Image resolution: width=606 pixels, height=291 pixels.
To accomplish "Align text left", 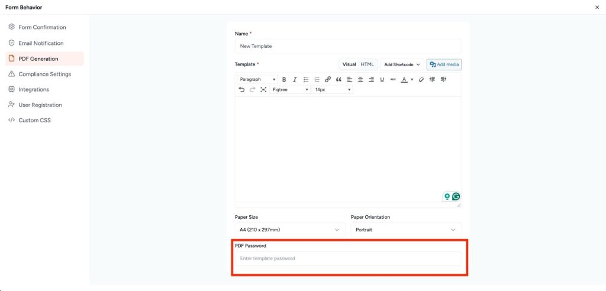I will [349, 80].
